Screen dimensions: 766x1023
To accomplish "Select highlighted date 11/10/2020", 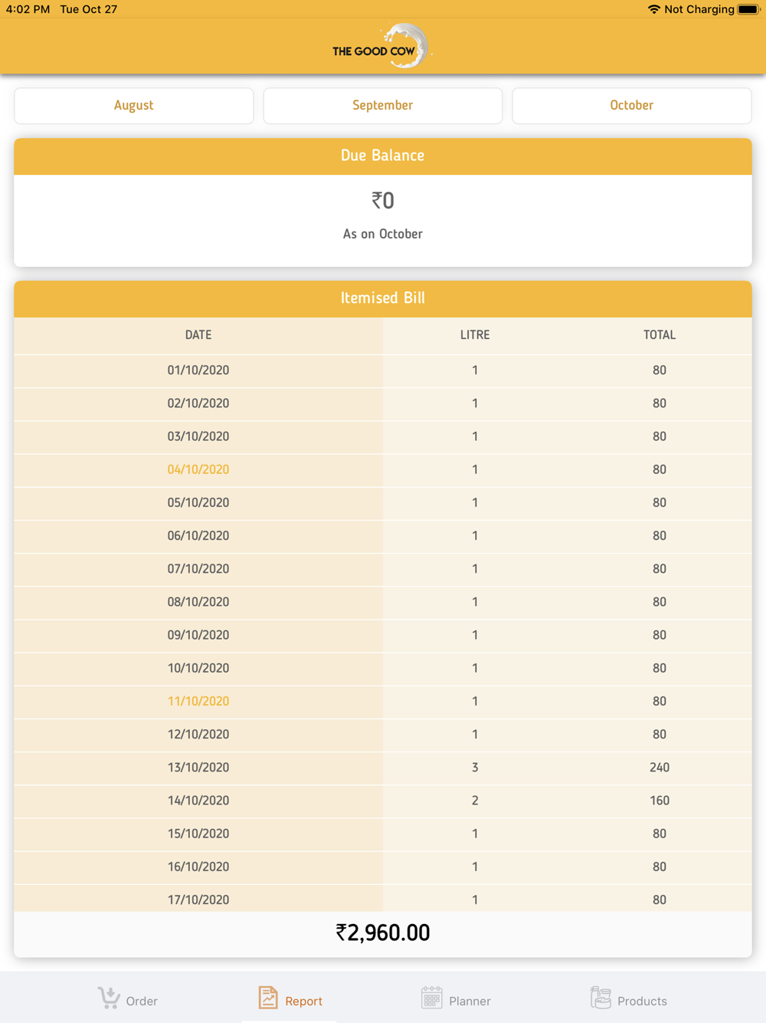I will click(198, 701).
